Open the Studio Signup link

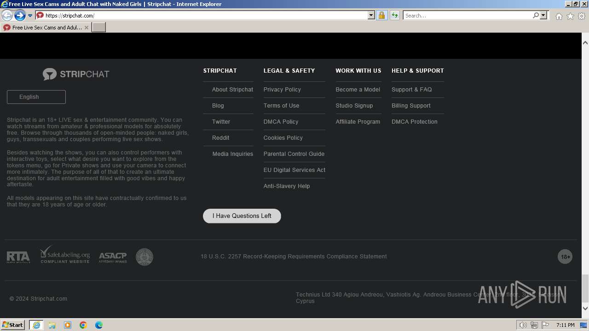coord(354,106)
